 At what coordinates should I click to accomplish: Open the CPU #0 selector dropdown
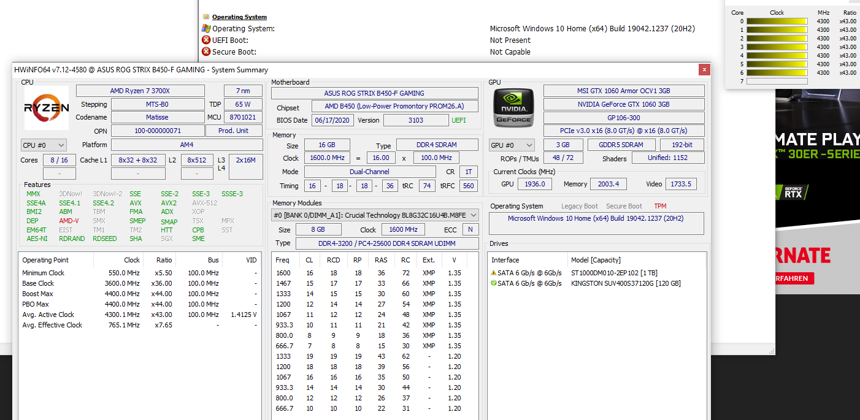point(44,145)
